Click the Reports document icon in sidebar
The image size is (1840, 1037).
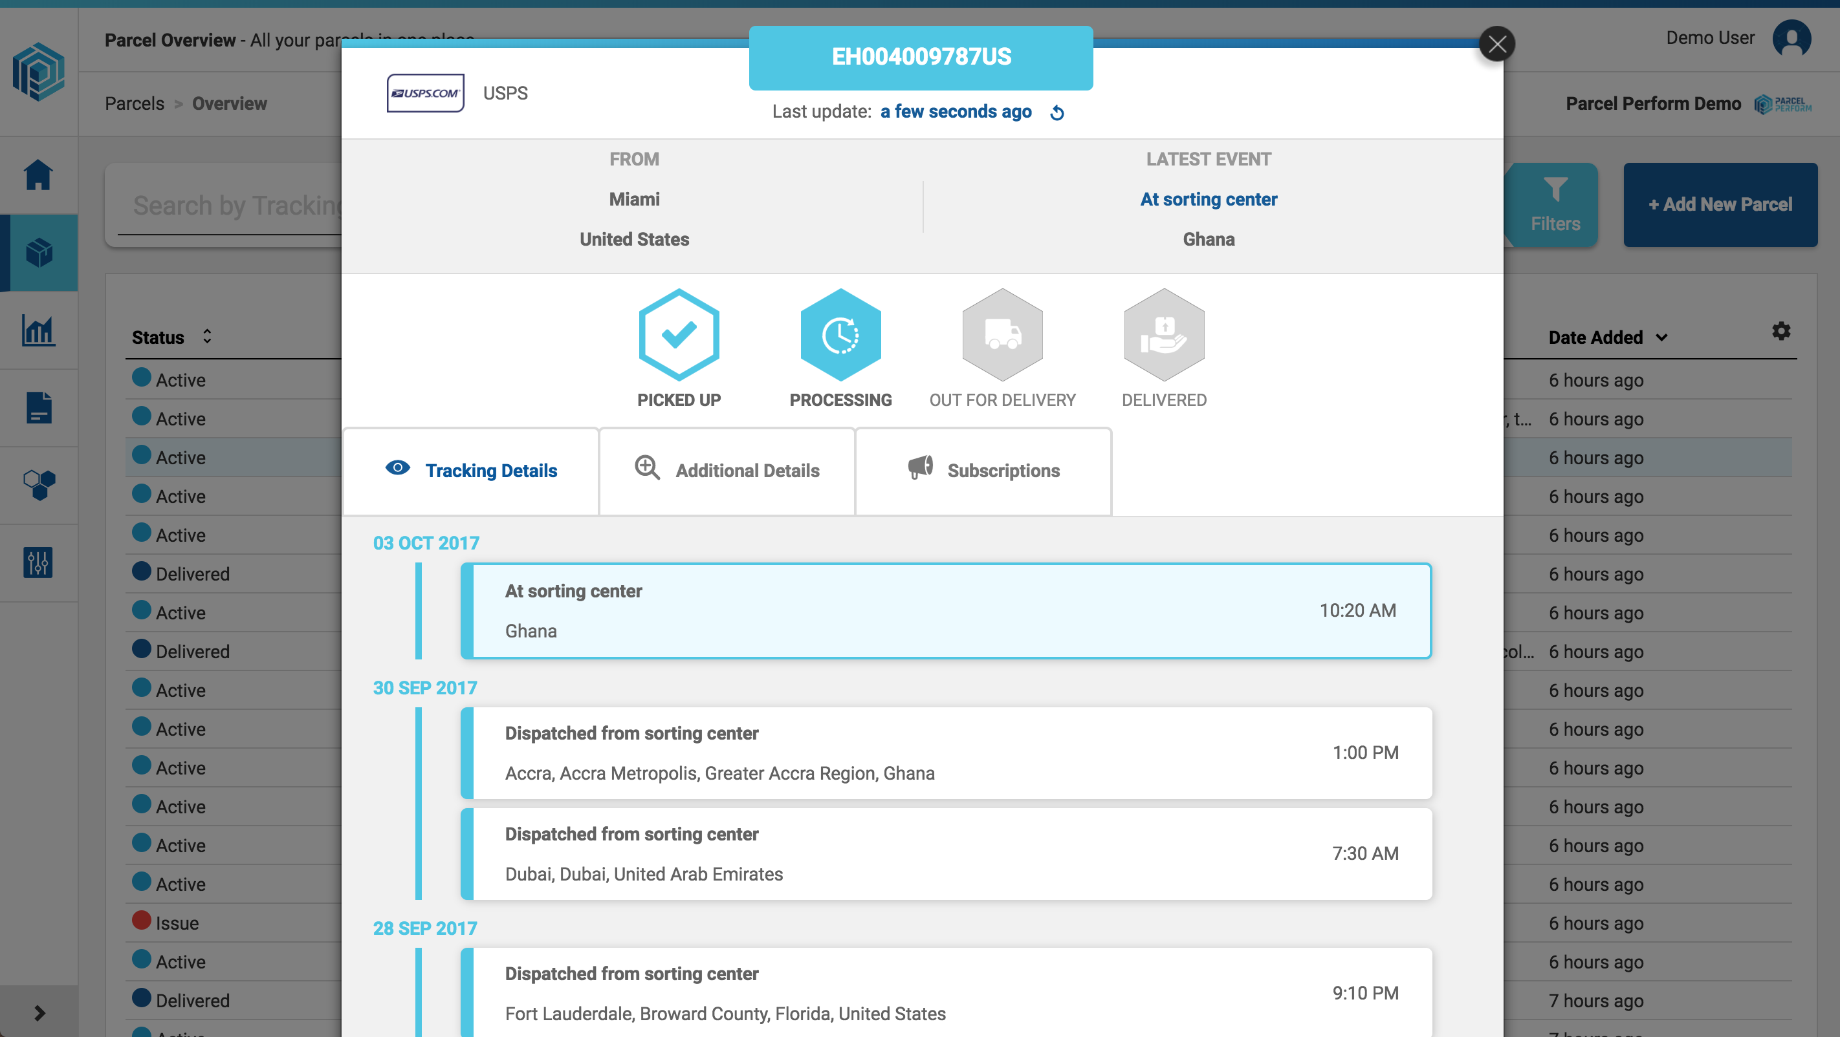click(39, 407)
